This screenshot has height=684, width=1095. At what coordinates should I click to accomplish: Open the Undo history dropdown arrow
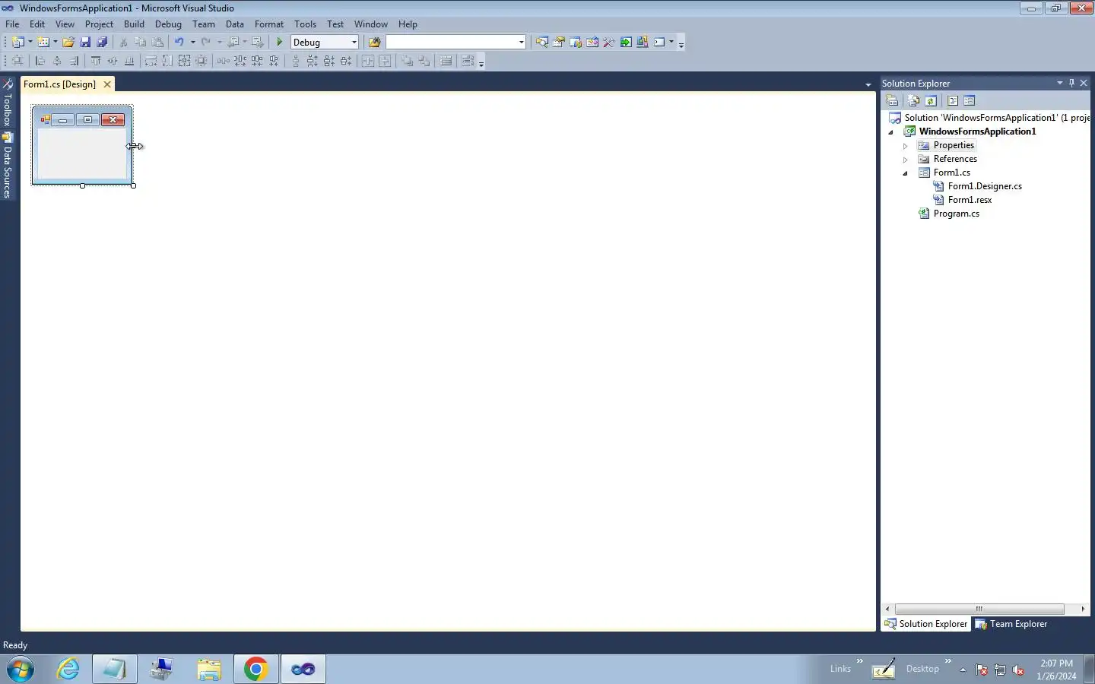point(192,43)
